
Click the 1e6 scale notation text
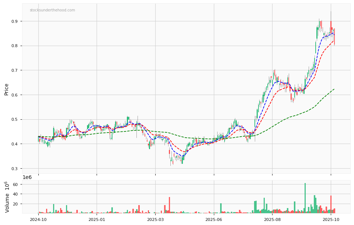pyautogui.click(x=27, y=177)
